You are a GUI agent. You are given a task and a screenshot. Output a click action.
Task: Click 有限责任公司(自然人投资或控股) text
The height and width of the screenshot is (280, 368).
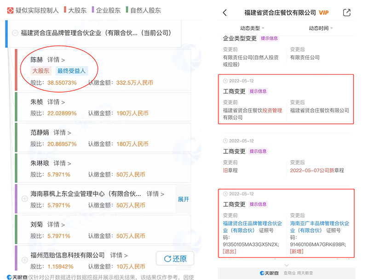point(251,61)
